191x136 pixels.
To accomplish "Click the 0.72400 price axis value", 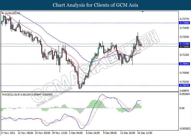I will 184,28.
